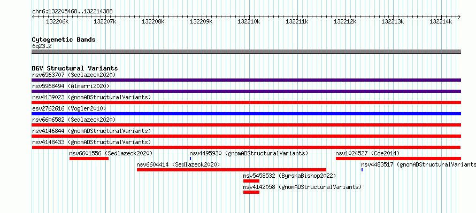Click the 132210k ruler tick label
Image resolution: width=476 pixels, height=213 pixels.
[249, 21]
